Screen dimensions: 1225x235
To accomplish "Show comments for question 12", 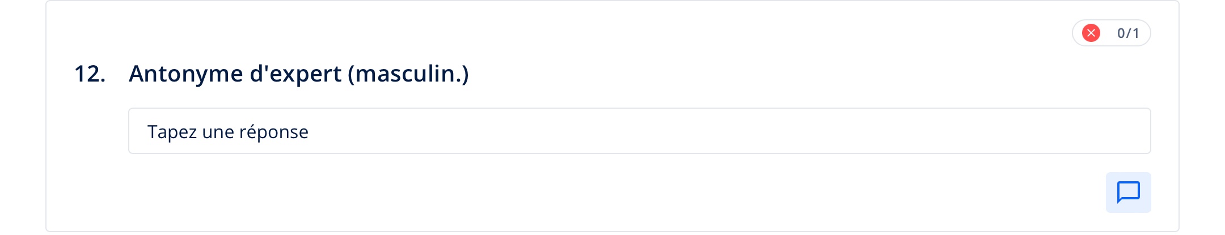I will pos(1128,193).
